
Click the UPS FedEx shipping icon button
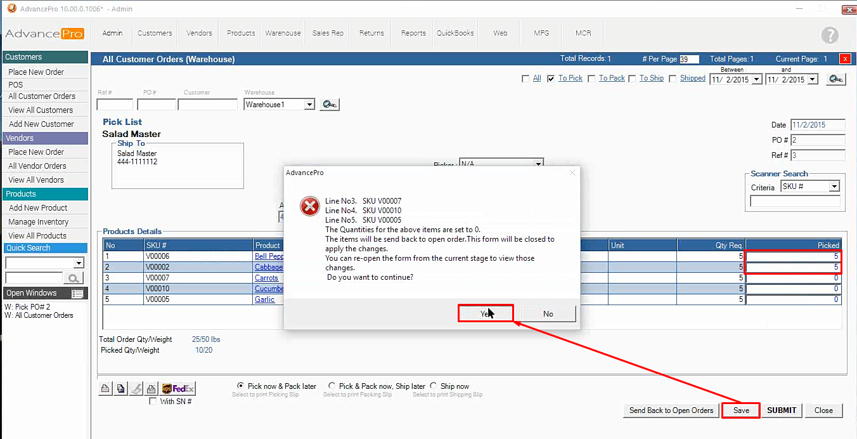[178, 389]
